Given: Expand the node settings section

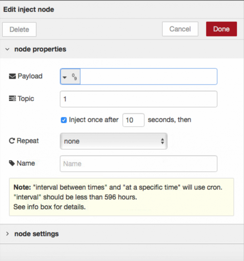Looking at the screenshot, I should [7, 234].
